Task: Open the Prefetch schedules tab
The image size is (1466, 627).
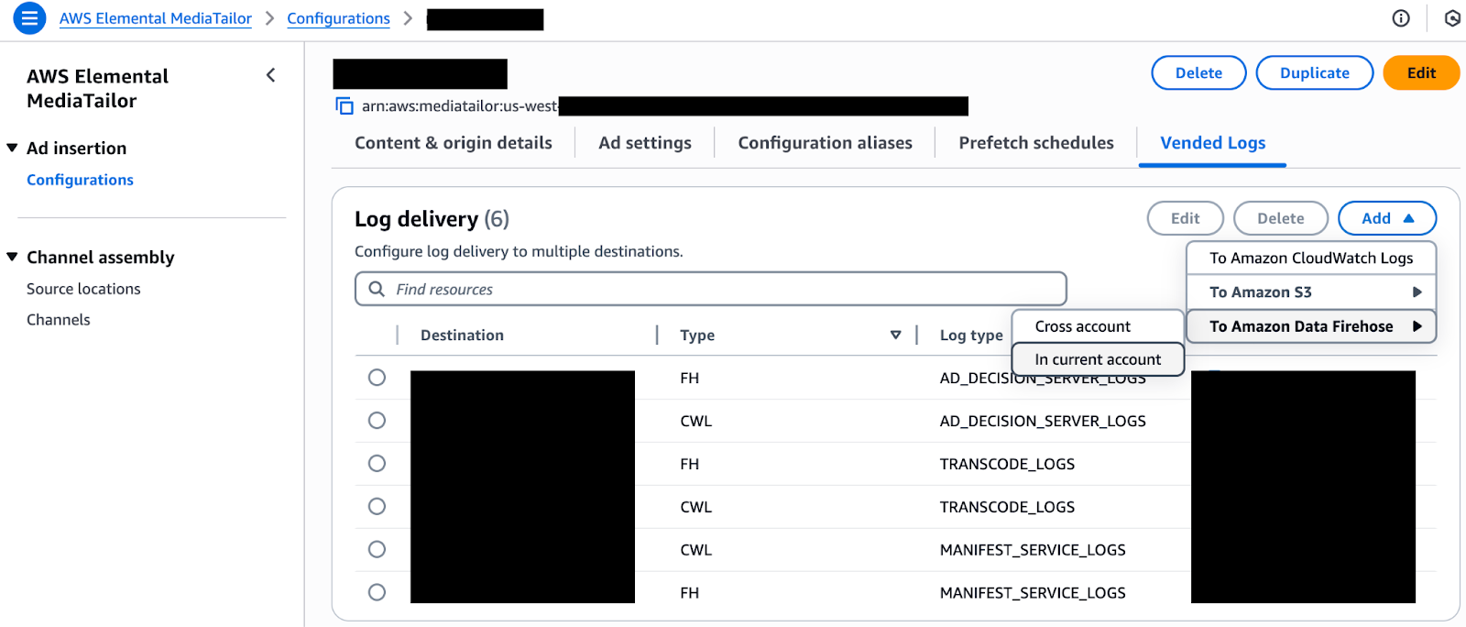Action: 1036,143
